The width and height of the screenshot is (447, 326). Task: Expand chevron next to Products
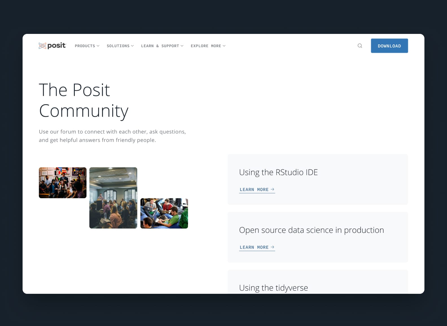tap(98, 46)
